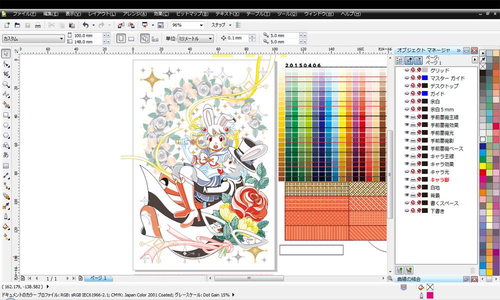Toggle visibility eye of 背景 layer
The height and width of the screenshot is (300, 500).
point(407,195)
